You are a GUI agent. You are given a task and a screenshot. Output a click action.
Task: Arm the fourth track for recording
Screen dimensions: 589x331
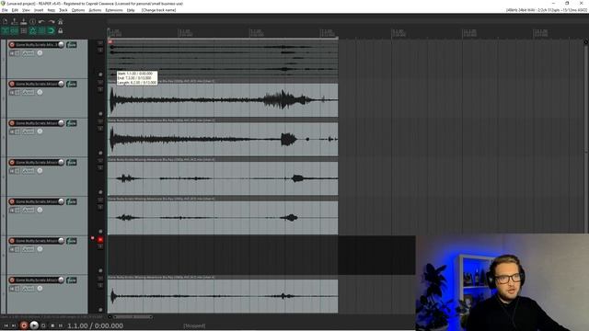click(x=12, y=163)
